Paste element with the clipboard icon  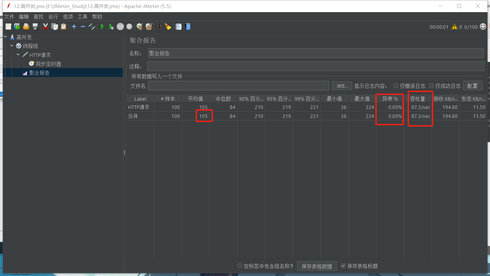[64, 27]
